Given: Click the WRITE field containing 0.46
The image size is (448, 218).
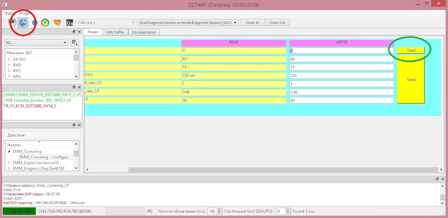Looking at the screenshot, I should 342,92.
